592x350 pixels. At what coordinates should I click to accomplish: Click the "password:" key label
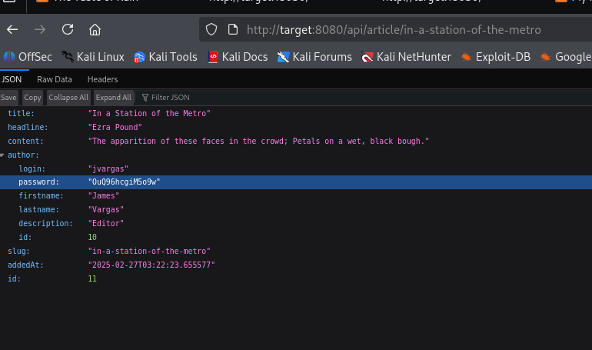click(x=39, y=182)
